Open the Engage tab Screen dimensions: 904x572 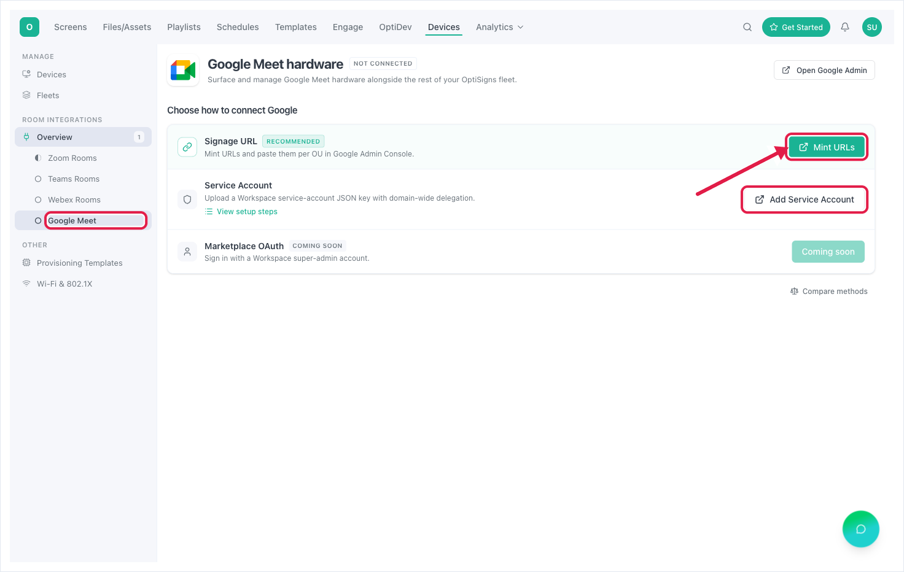[x=348, y=27]
